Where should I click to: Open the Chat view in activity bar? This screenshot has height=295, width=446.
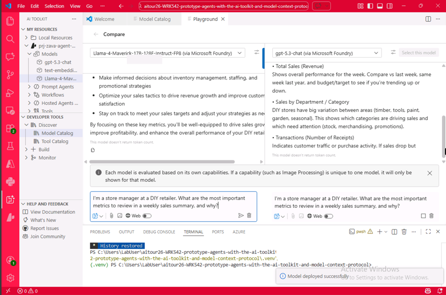(10, 57)
